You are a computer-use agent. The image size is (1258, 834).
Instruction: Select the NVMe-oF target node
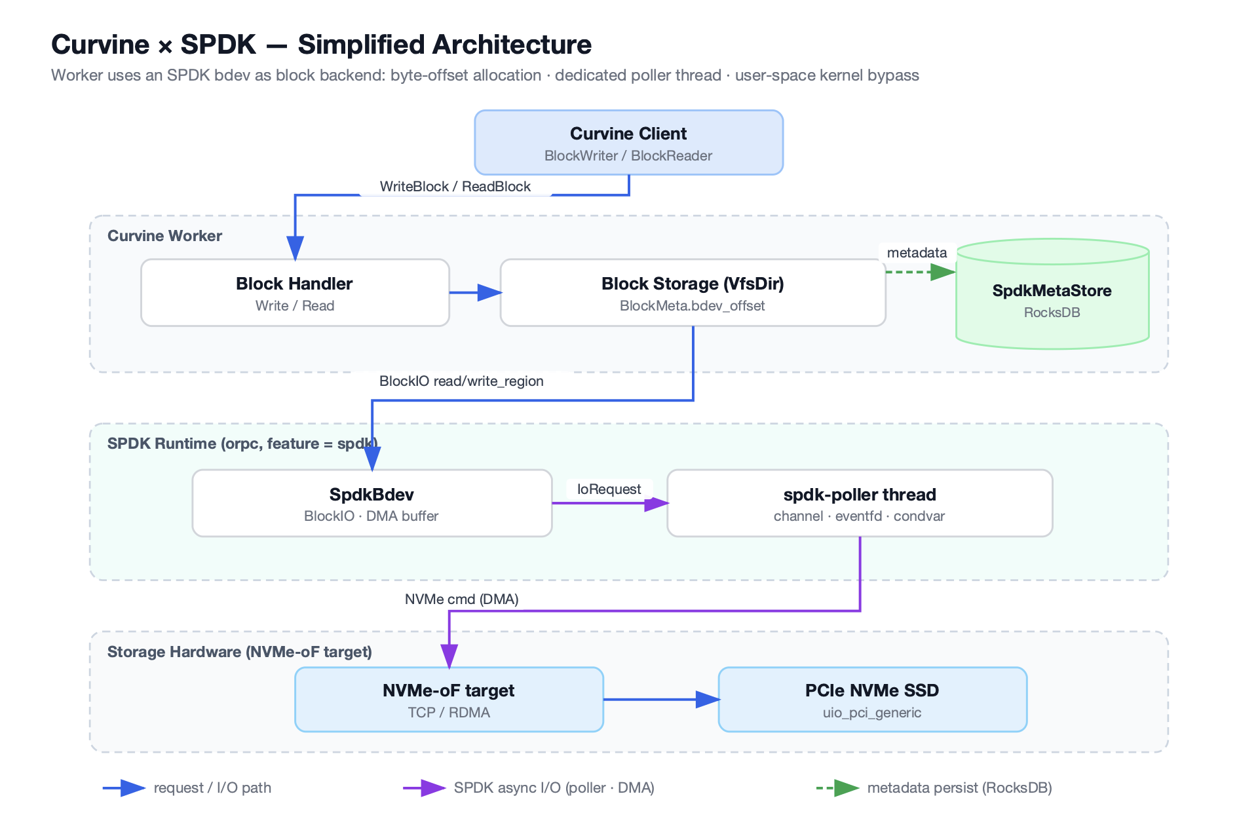click(x=449, y=700)
